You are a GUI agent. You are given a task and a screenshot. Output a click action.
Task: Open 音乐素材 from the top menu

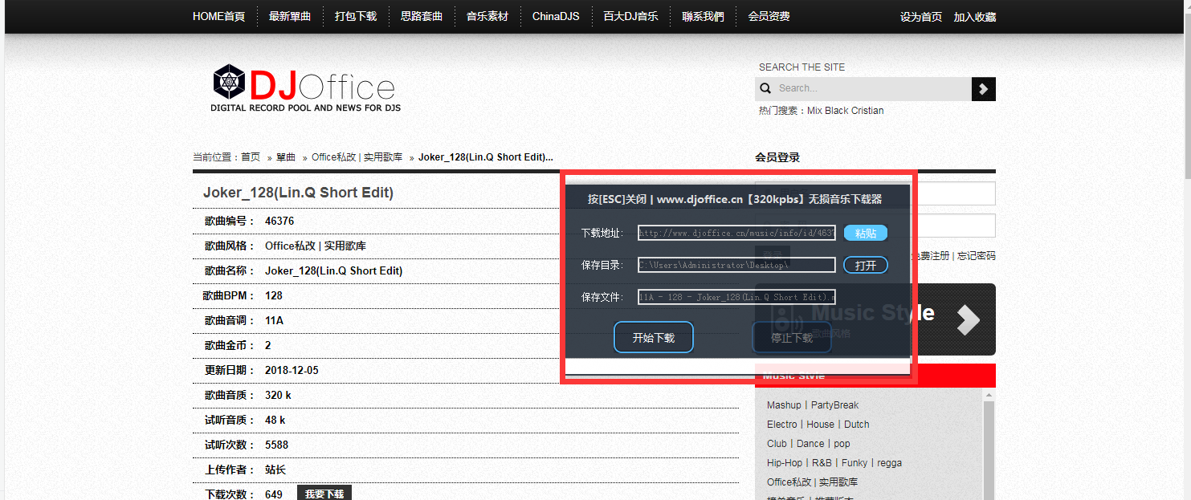click(x=487, y=16)
